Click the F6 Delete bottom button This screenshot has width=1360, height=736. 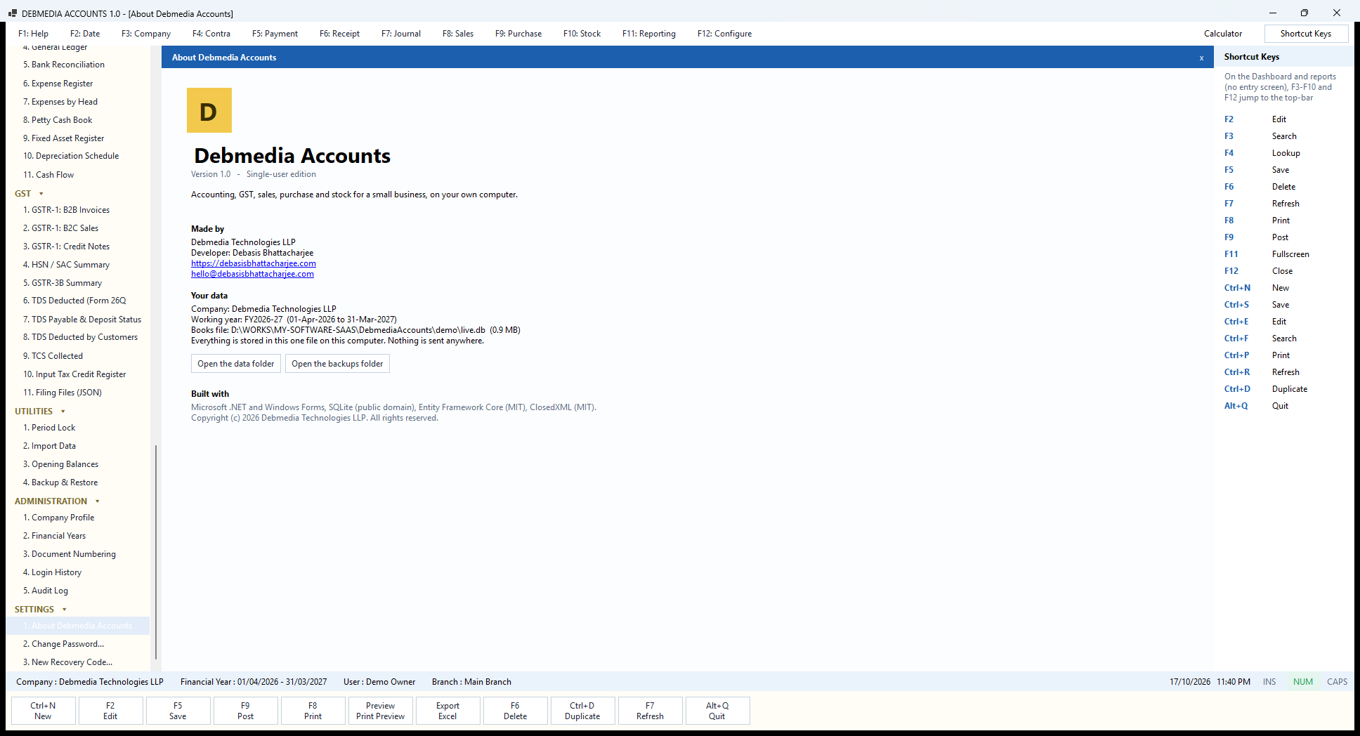515,711
